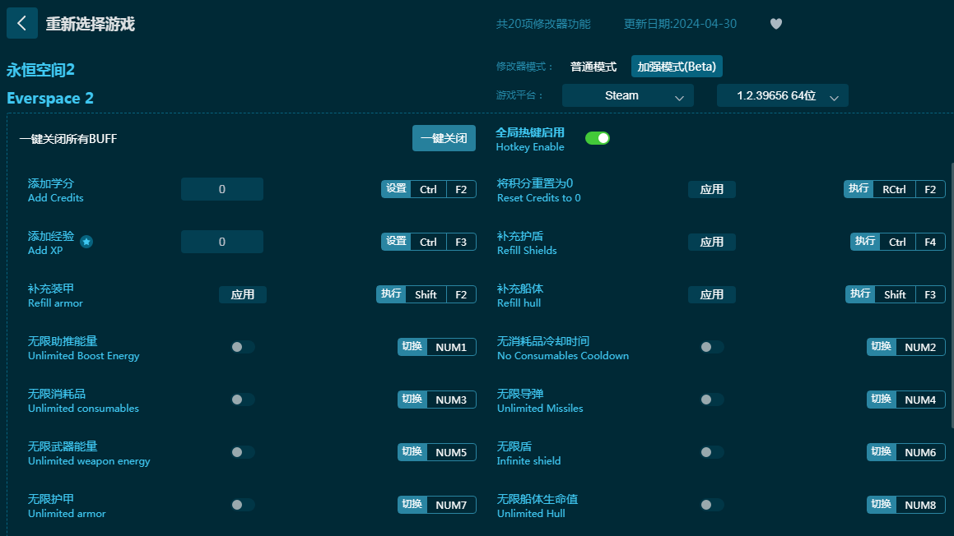Open the Steam platform dropdown
This screenshot has width=954, height=536.
coord(628,95)
